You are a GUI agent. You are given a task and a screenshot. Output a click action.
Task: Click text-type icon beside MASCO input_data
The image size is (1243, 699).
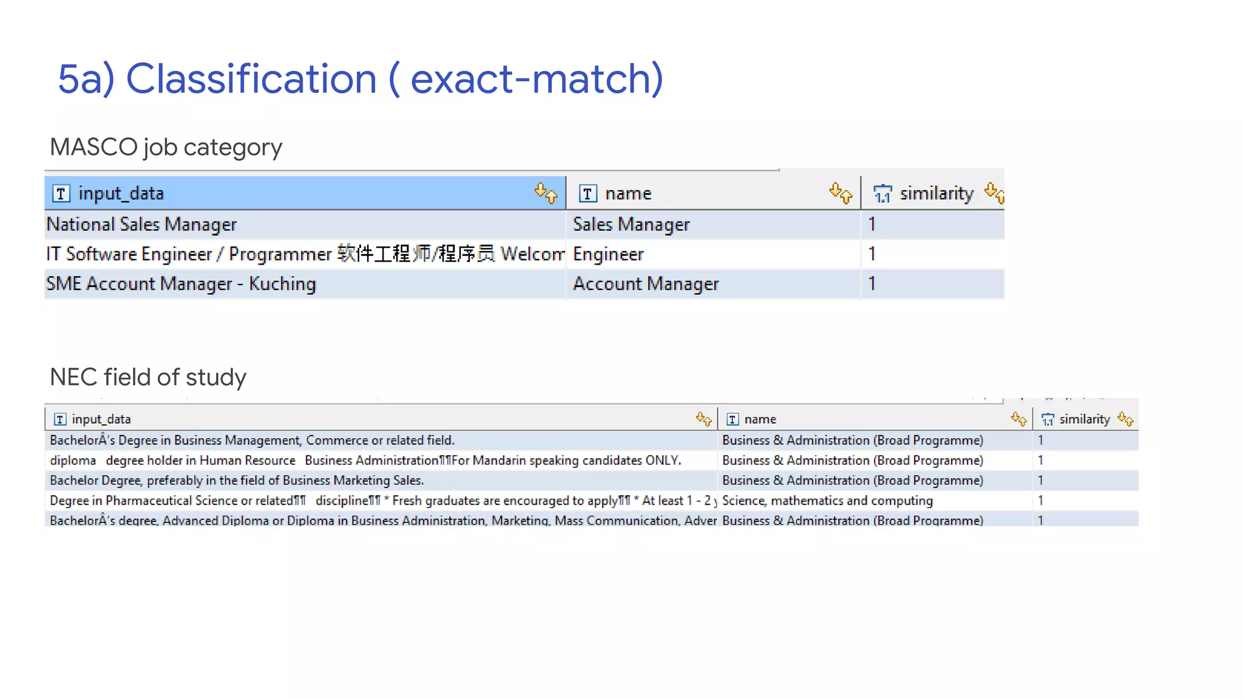click(61, 194)
